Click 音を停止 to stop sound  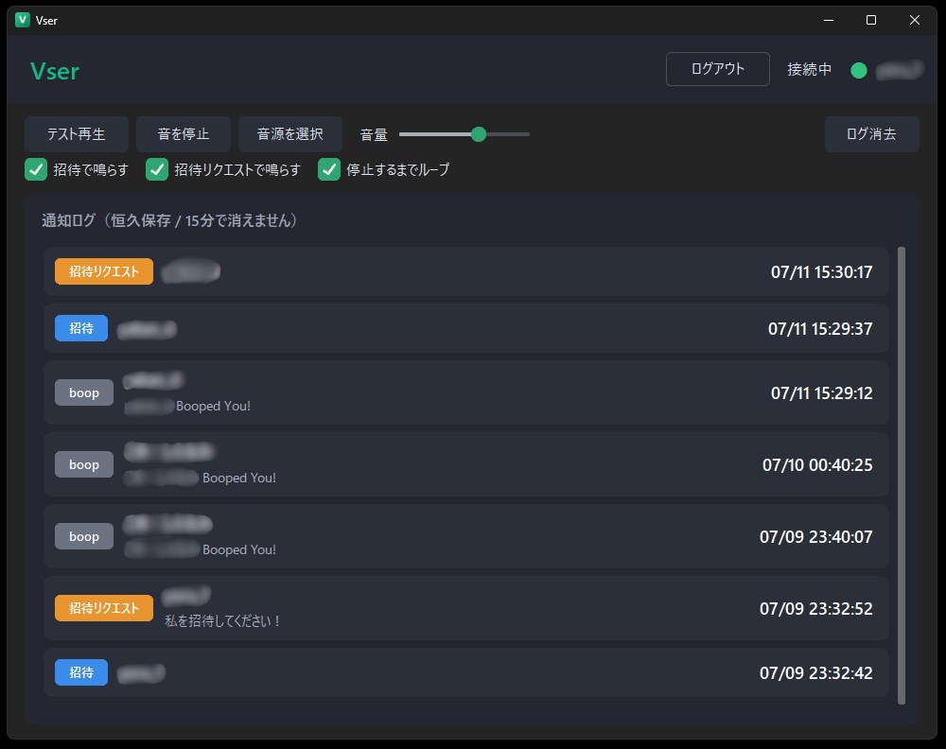184,134
